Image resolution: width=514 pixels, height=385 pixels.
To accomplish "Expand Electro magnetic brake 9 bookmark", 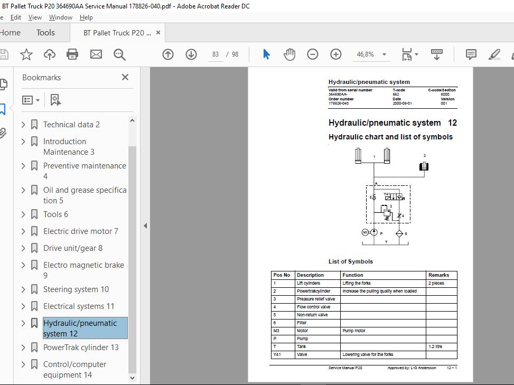I will 23,265.
